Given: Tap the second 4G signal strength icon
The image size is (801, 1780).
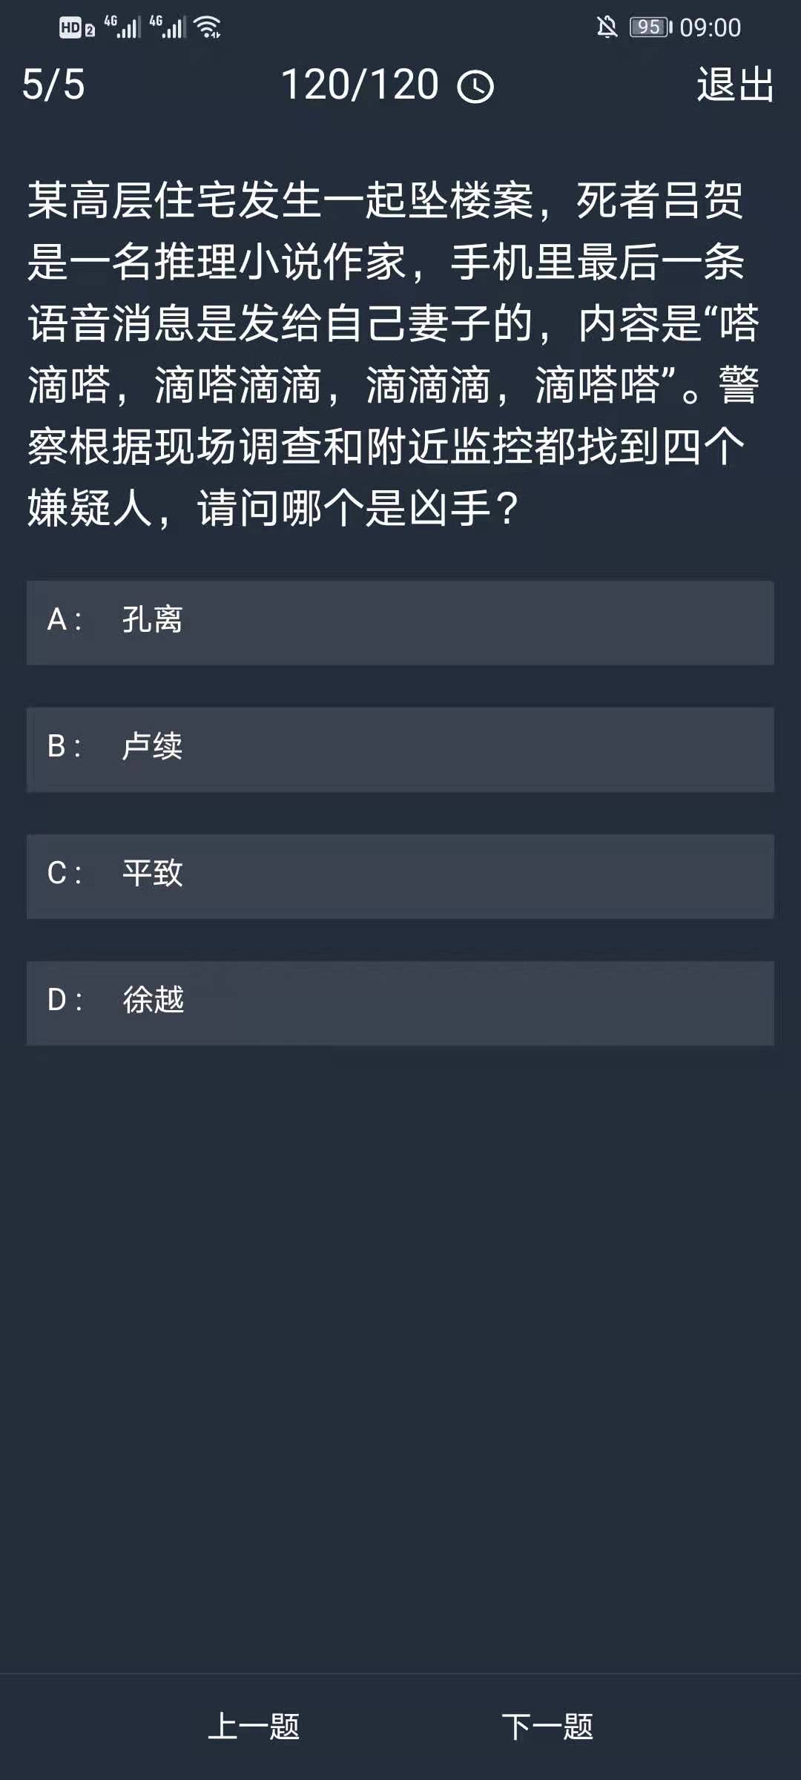Looking at the screenshot, I should point(168,27).
